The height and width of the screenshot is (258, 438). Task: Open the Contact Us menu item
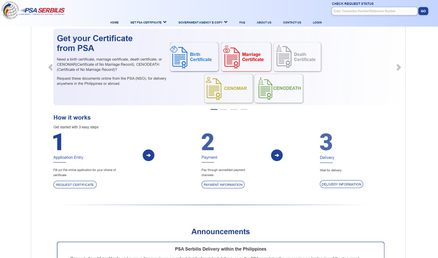tap(292, 22)
